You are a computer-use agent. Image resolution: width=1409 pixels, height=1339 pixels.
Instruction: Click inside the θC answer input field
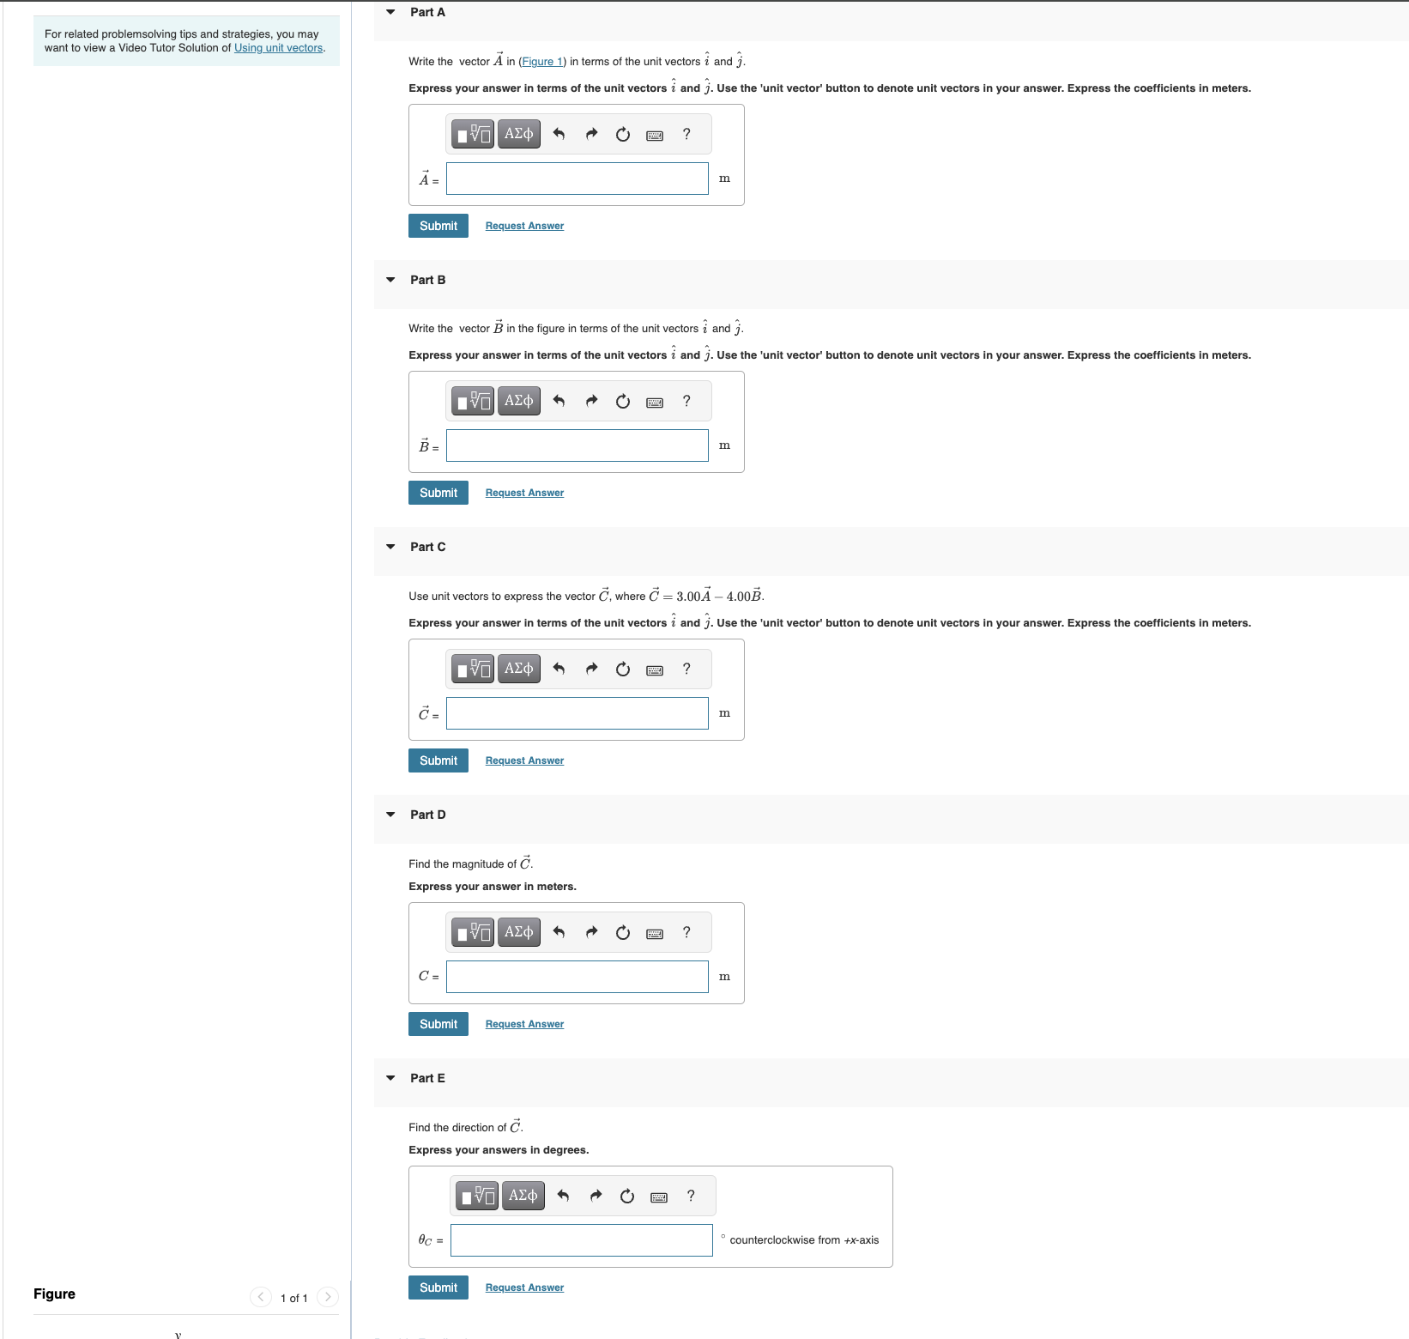pyautogui.click(x=580, y=1239)
